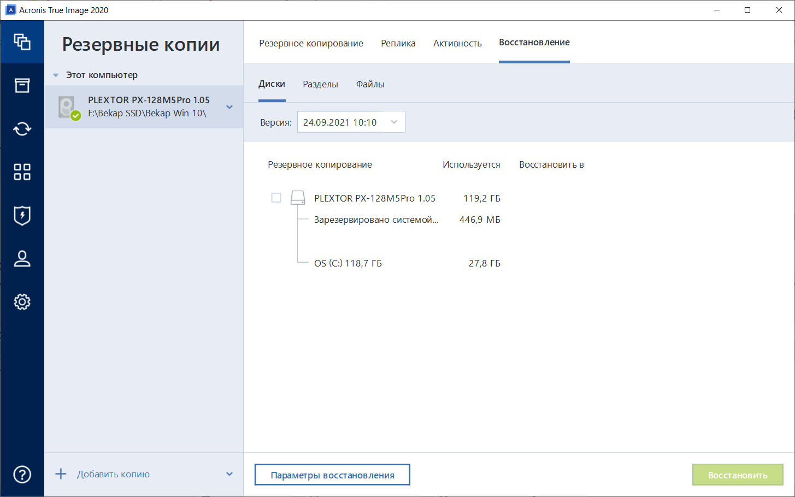Click the Резервные копии heading
The image size is (795, 497).
click(141, 44)
